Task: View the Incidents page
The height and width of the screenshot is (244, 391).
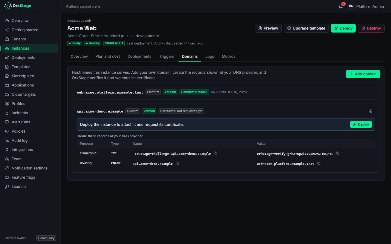Action: (30, 113)
